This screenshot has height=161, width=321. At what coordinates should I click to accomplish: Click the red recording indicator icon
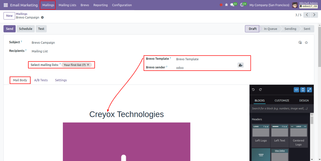221,5
